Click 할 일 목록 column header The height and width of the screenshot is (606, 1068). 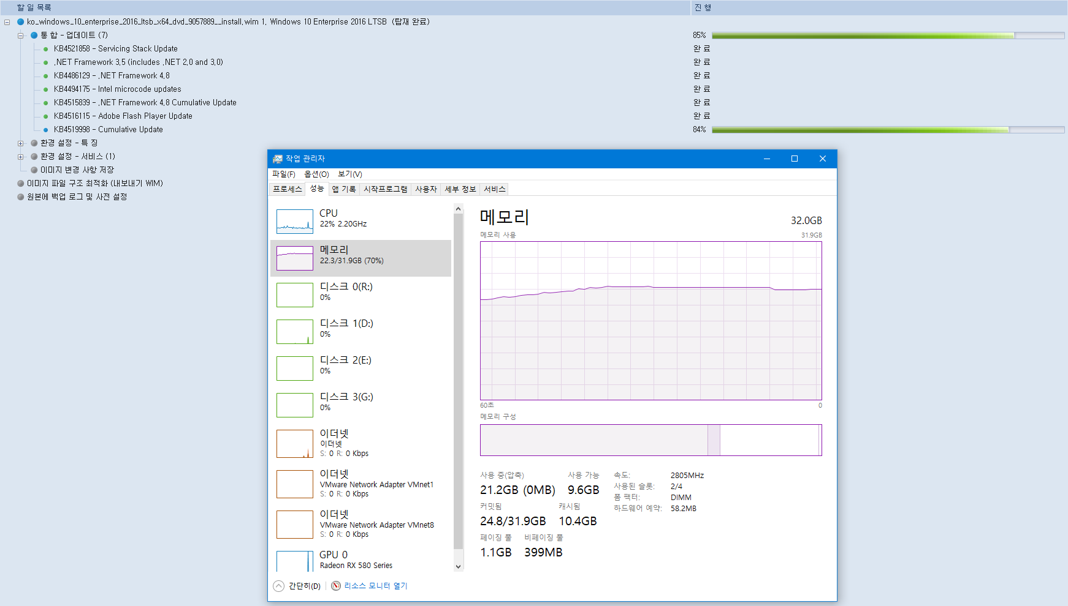click(x=345, y=7)
